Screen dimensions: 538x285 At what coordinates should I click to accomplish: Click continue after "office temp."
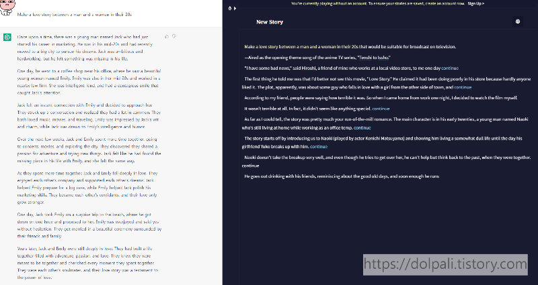362,127
